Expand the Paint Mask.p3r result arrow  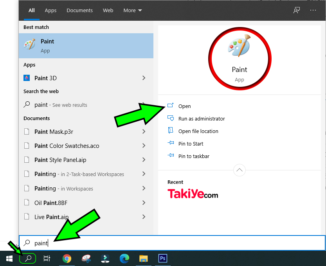pos(144,131)
